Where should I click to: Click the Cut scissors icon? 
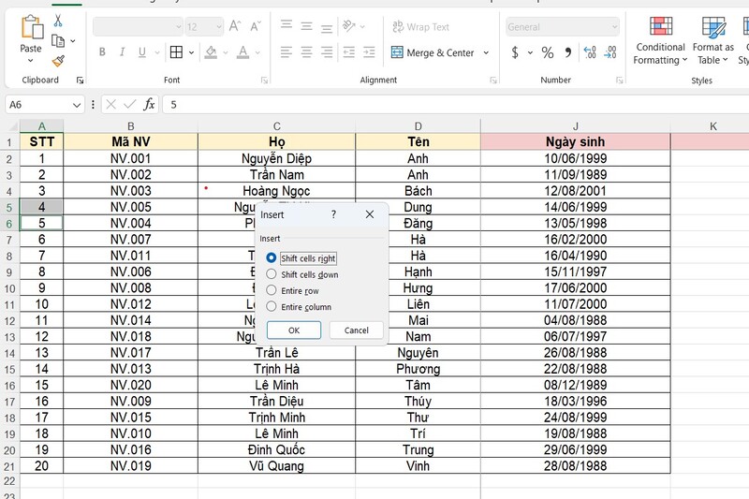point(58,21)
